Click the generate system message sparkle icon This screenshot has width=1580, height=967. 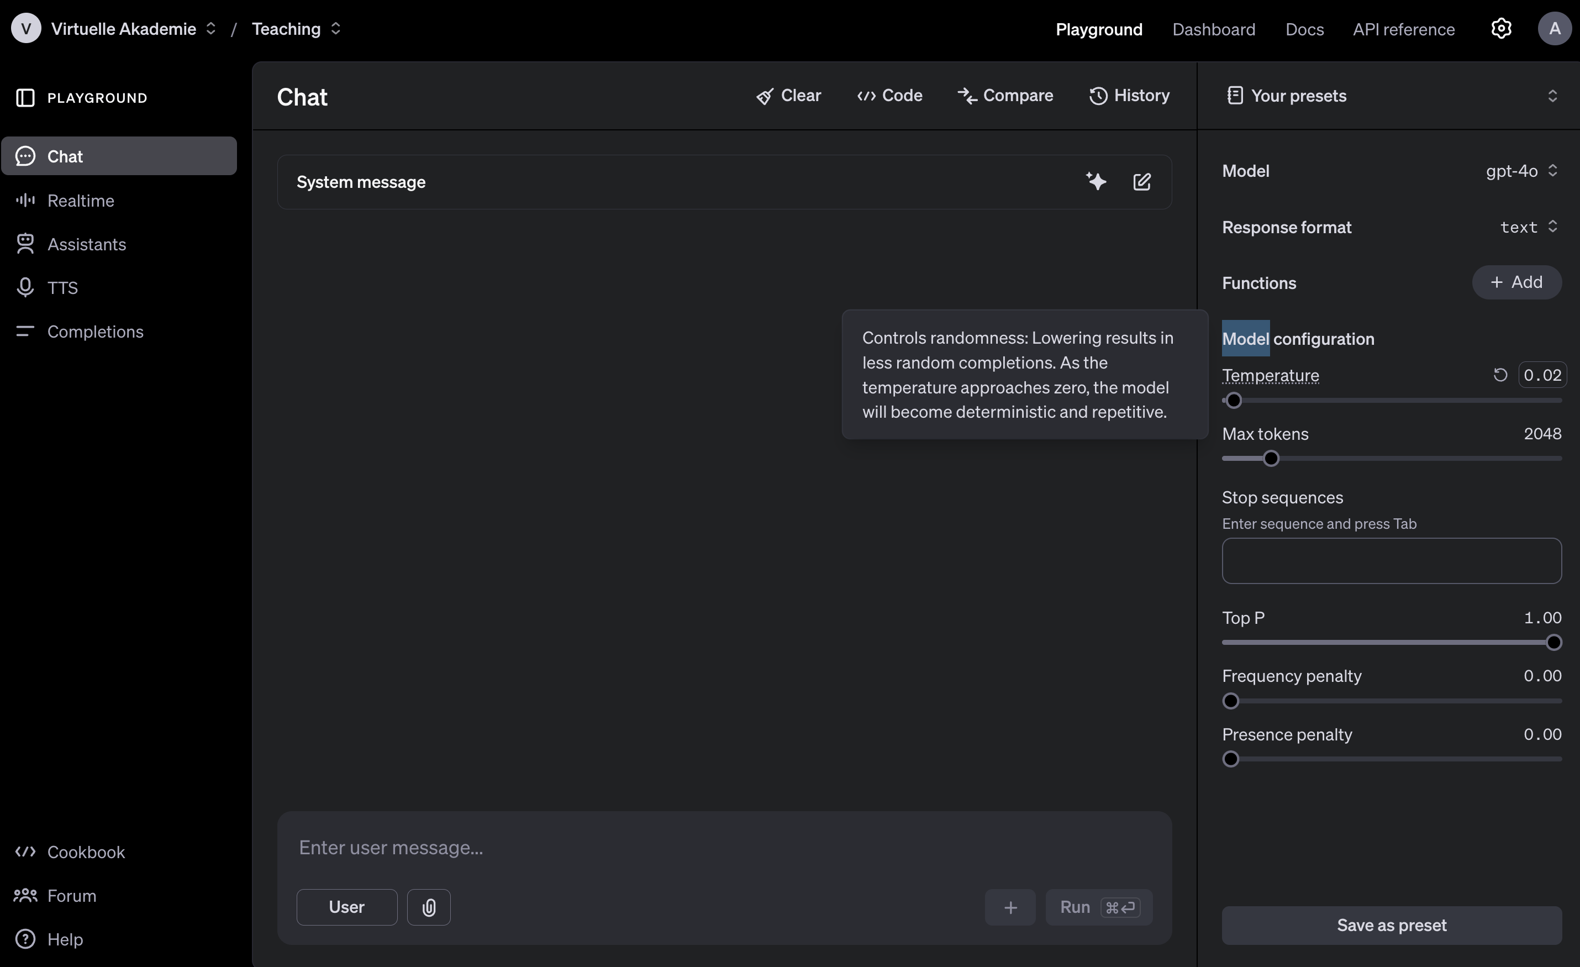click(x=1096, y=181)
